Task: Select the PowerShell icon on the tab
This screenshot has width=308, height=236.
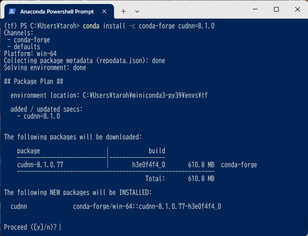Action: [12, 11]
